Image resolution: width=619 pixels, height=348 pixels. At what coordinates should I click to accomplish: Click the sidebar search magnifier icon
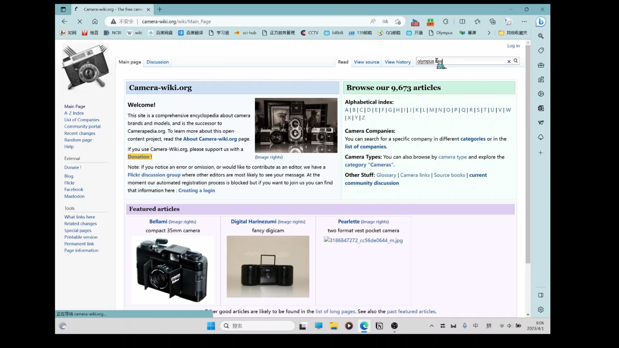tap(541, 36)
